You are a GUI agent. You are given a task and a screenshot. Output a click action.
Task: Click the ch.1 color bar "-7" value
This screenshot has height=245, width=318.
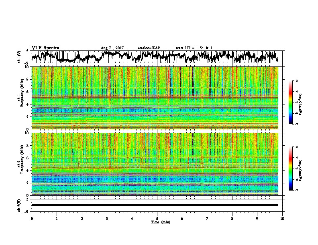296,124
